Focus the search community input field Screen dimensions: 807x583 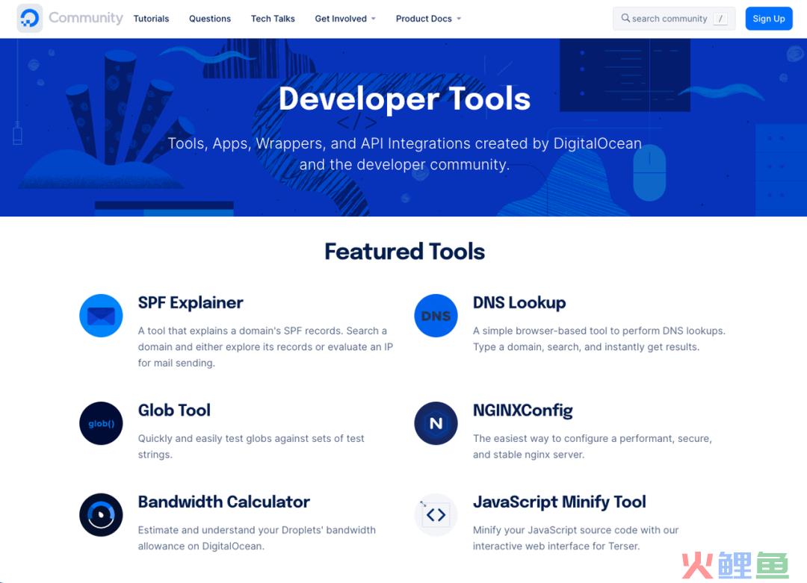coord(674,19)
